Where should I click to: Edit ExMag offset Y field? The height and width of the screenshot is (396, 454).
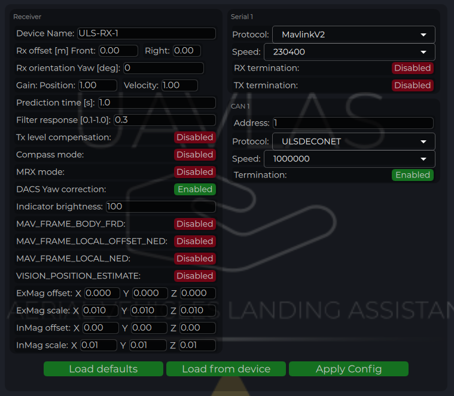click(150, 293)
